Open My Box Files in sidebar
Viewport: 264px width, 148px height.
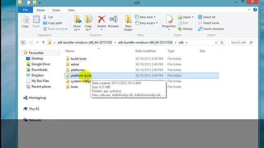[40, 81]
